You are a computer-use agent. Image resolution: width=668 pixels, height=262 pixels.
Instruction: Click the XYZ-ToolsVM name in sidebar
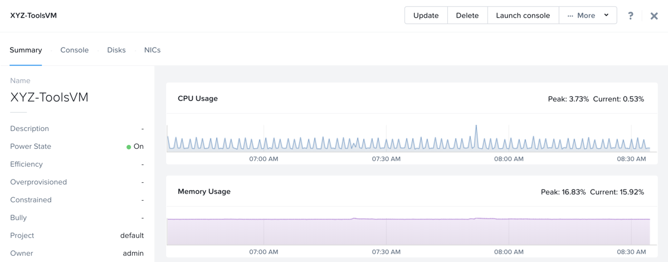coord(50,98)
